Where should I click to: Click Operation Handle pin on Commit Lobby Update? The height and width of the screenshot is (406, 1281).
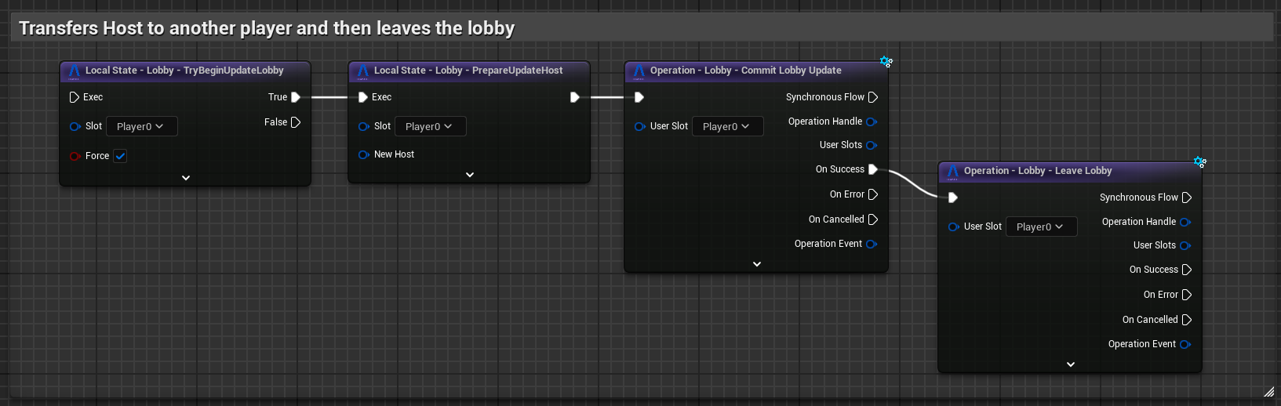pyautogui.click(x=871, y=121)
